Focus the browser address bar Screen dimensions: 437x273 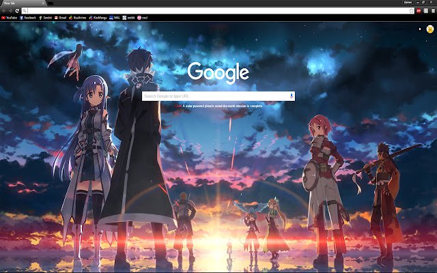[x=217, y=11]
